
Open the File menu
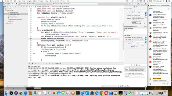pos(11,1)
